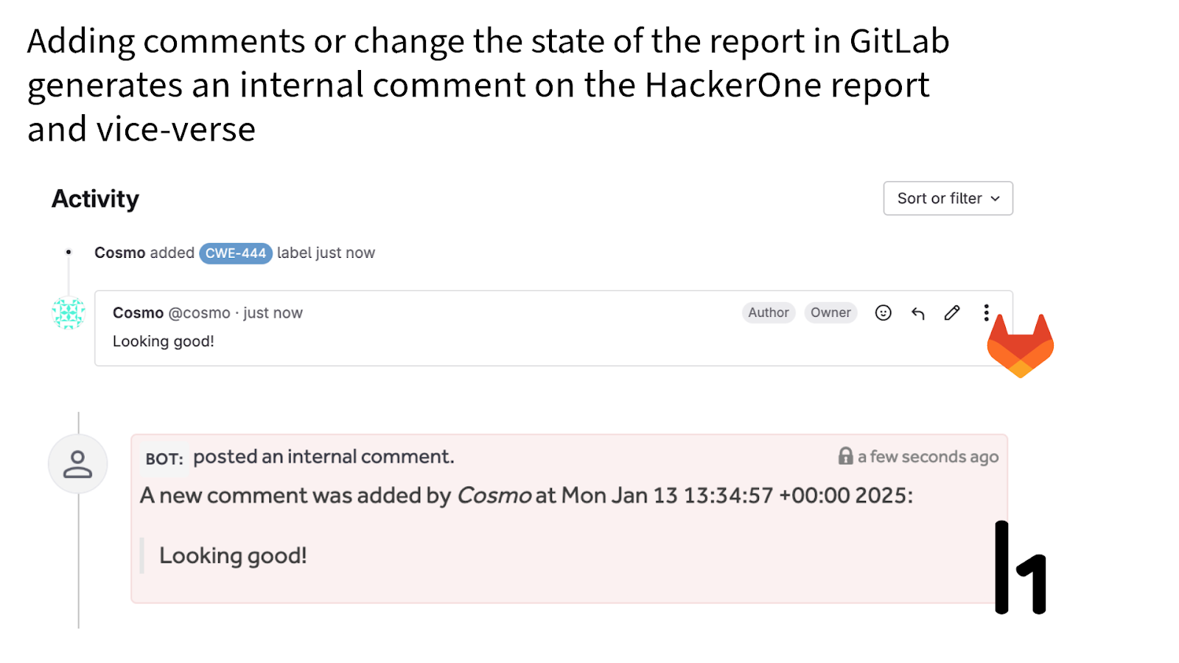Click the reply arrow icon on the comment

(917, 312)
